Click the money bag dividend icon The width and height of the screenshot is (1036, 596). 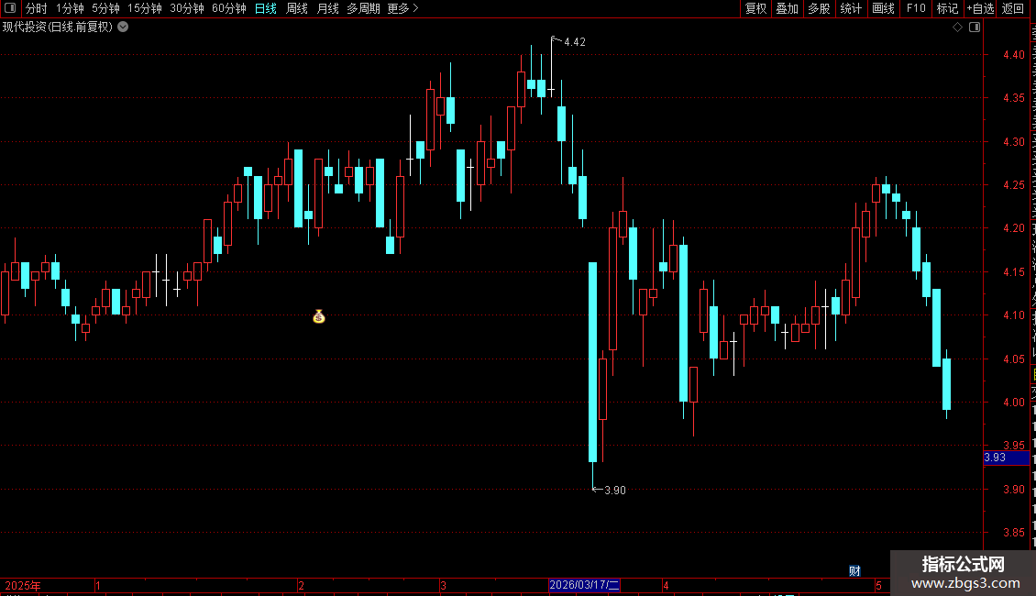click(x=319, y=316)
